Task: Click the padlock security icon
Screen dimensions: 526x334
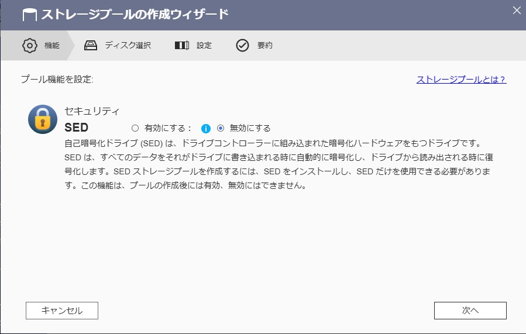Action: click(x=43, y=119)
